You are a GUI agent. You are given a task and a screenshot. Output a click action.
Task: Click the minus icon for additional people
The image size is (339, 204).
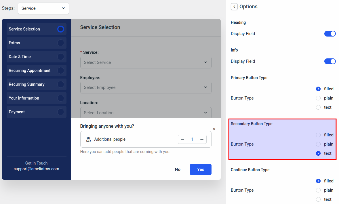(x=182, y=140)
